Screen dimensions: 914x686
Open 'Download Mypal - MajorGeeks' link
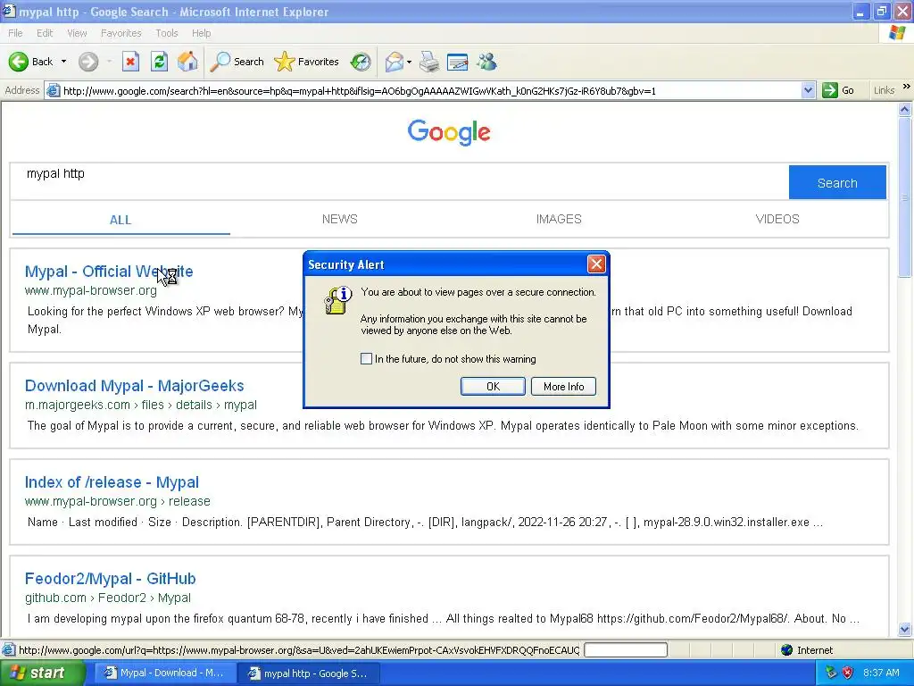pos(134,386)
